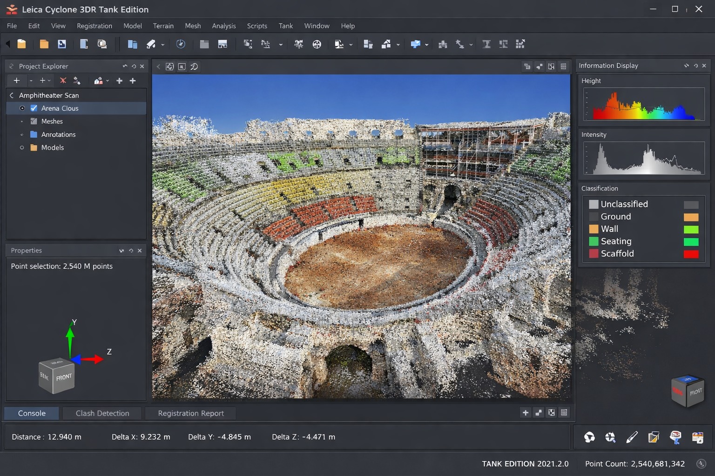Viewport: 715px width, 476px height.
Task: Switch to the Registration Report tab
Action: pos(191,413)
